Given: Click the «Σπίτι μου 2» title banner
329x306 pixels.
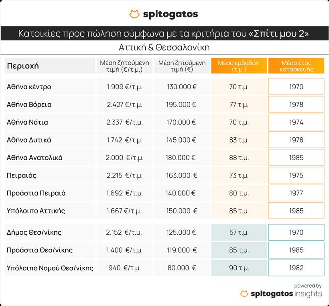Looking at the screenshot, I should [x=164, y=33].
